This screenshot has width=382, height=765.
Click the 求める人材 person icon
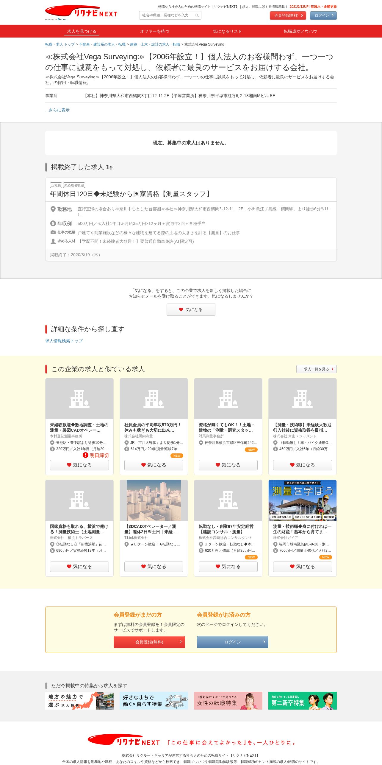pos(53,241)
